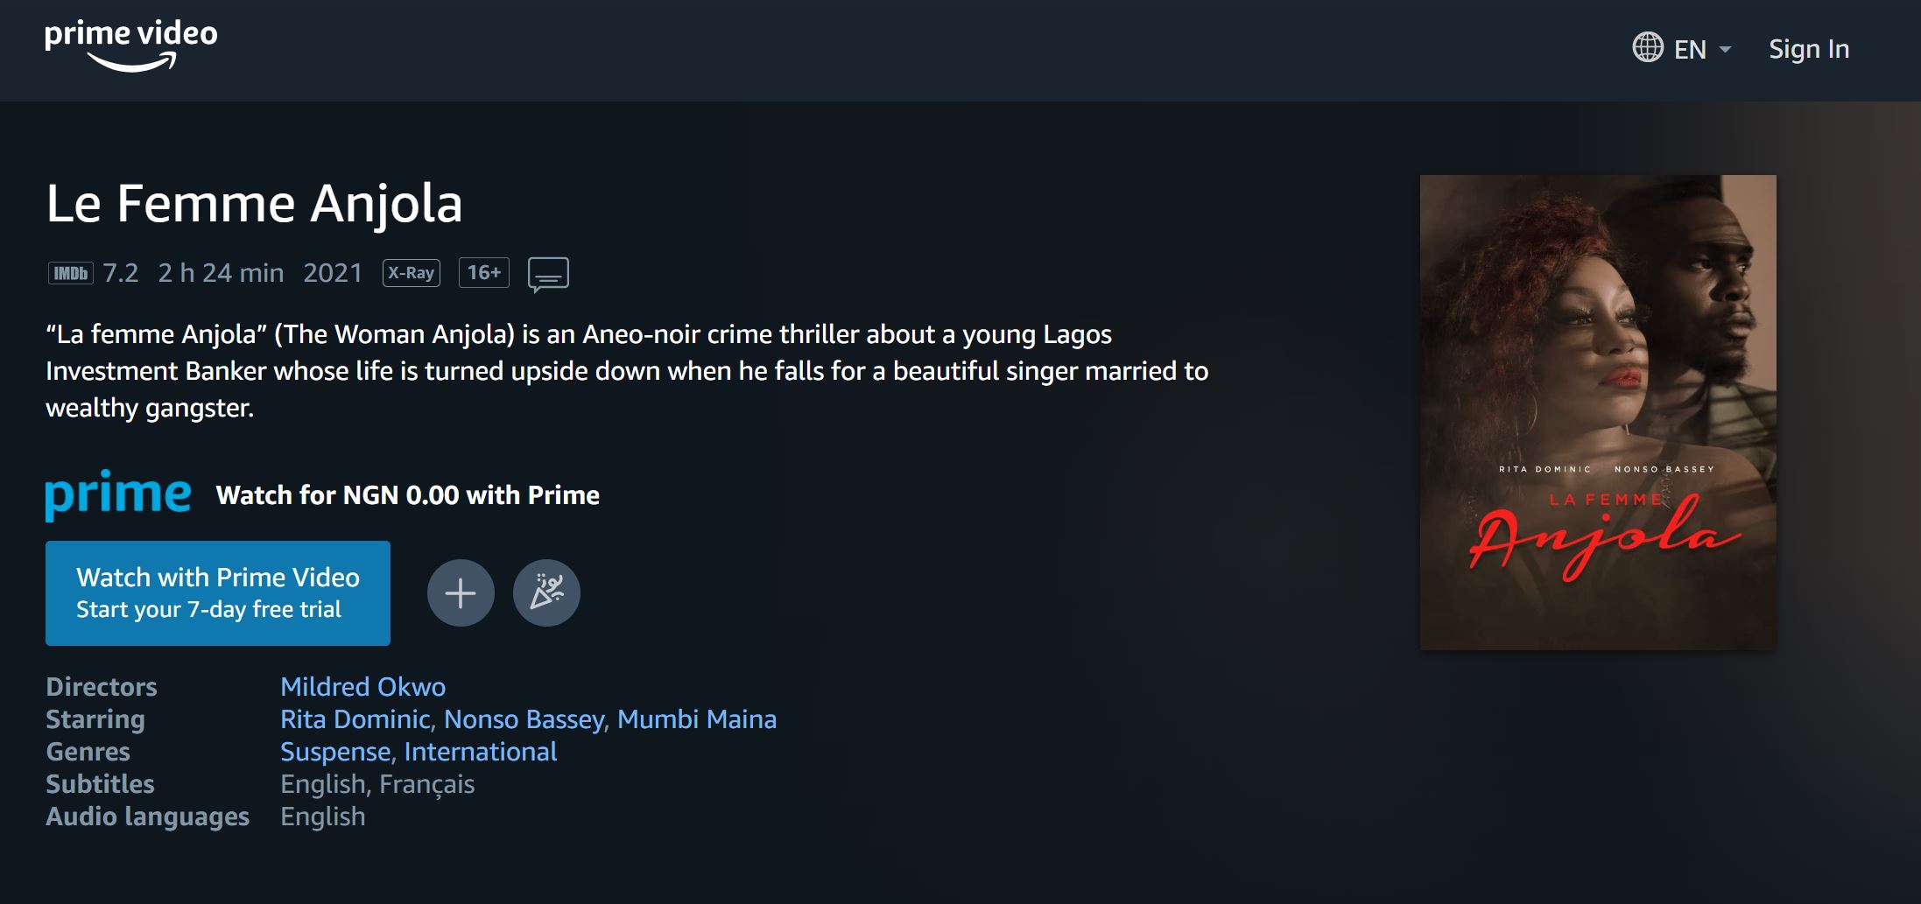1921x904 pixels.
Task: Click the 16+ age rating badge
Action: coord(484,273)
